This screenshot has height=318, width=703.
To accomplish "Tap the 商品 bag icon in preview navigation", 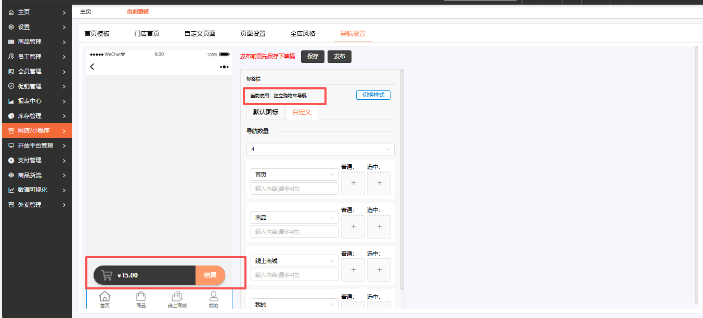I will click(140, 297).
